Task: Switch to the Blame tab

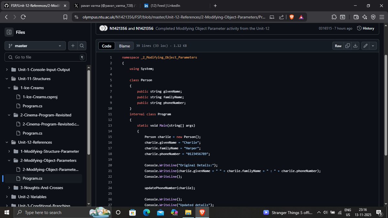Action: 124,46
